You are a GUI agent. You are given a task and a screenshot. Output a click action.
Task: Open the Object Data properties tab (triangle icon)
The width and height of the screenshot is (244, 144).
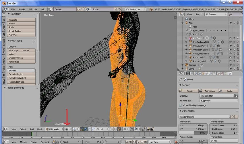pyautogui.click(x=214, y=73)
